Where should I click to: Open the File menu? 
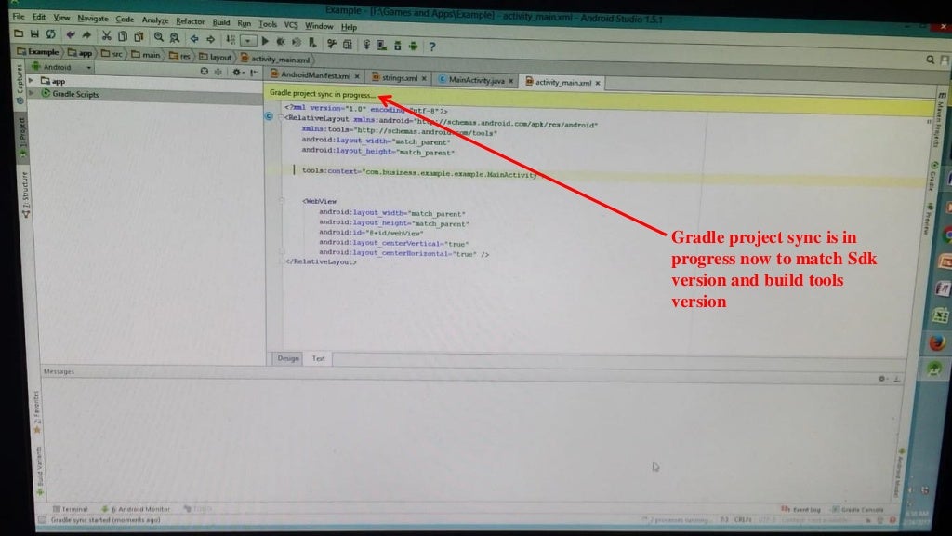click(19, 17)
